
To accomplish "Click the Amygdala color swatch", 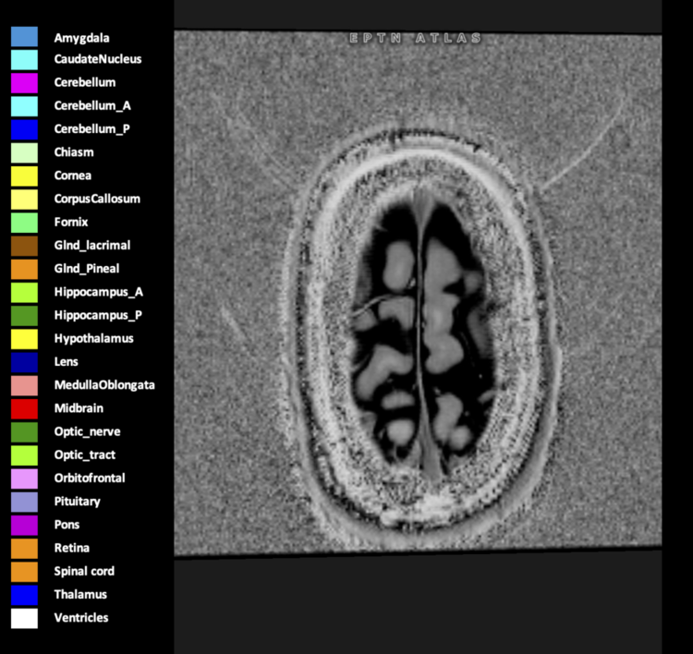I will (x=24, y=37).
